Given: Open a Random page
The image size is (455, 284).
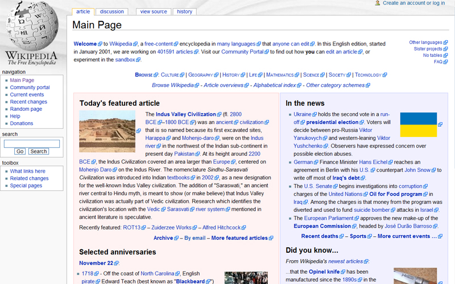Looking at the screenshot, I should 26,109.
